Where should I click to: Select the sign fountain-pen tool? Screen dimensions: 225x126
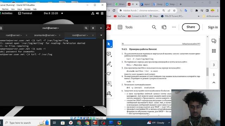pos(109,93)
